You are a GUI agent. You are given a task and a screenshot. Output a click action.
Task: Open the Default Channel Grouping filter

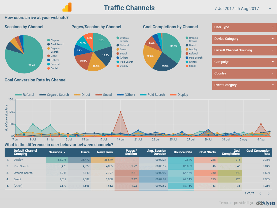pos(244,50)
